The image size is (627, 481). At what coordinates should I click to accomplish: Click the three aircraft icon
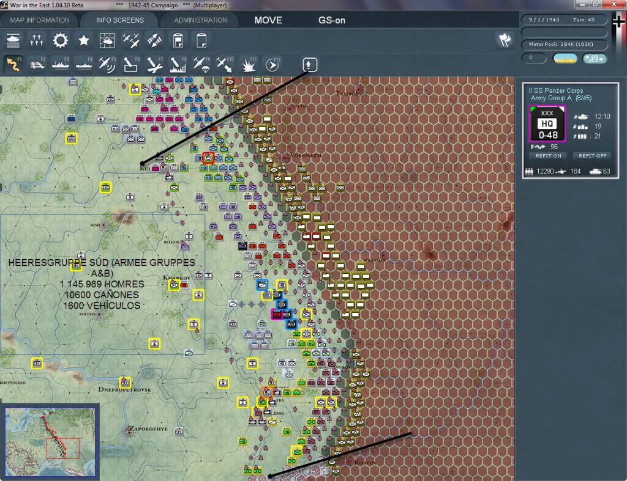(x=131, y=40)
